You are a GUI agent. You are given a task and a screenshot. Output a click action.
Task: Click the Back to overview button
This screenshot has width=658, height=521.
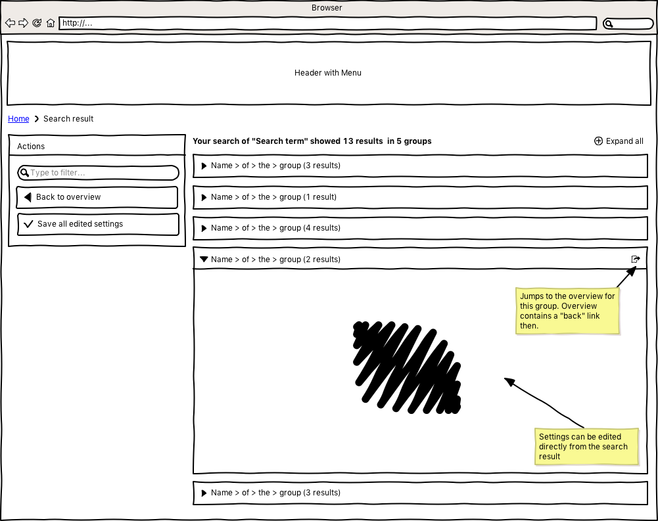click(x=97, y=197)
